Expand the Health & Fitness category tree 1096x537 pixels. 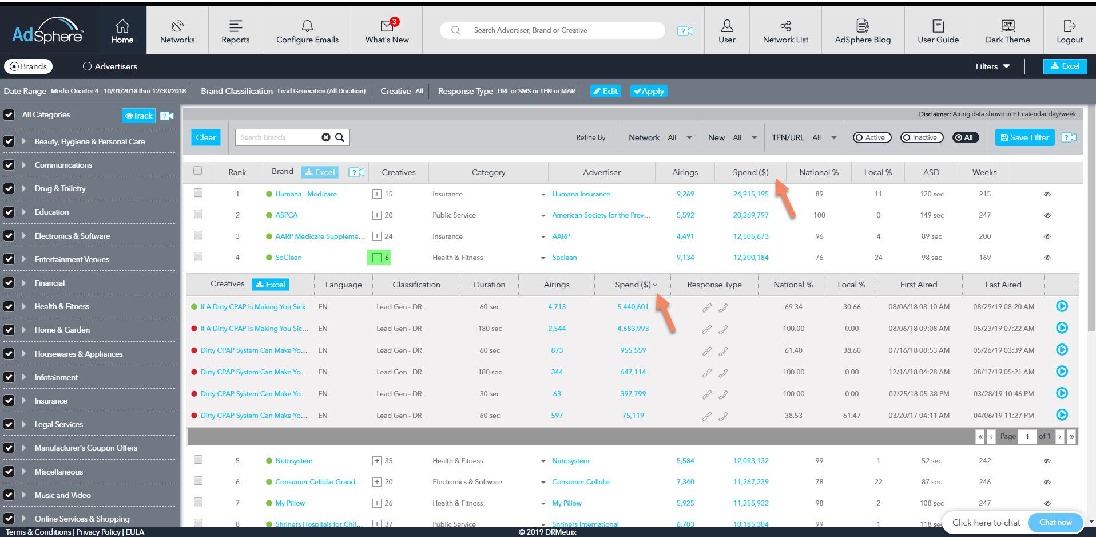tap(24, 306)
